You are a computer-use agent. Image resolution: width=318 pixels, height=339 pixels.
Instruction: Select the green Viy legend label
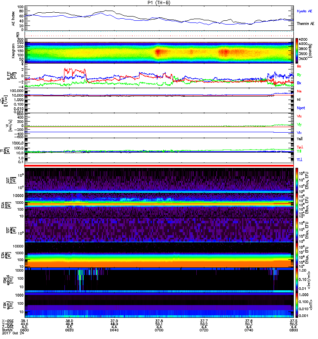pos(299,125)
